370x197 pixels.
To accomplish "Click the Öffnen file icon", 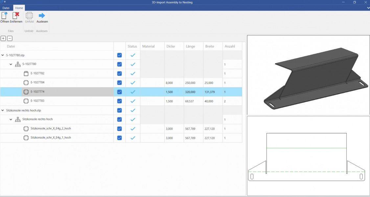I will tap(5, 15).
